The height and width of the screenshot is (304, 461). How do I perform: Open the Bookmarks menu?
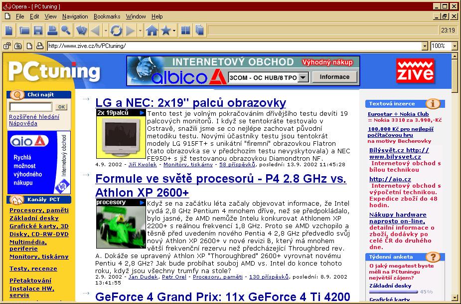pyautogui.click(x=107, y=16)
